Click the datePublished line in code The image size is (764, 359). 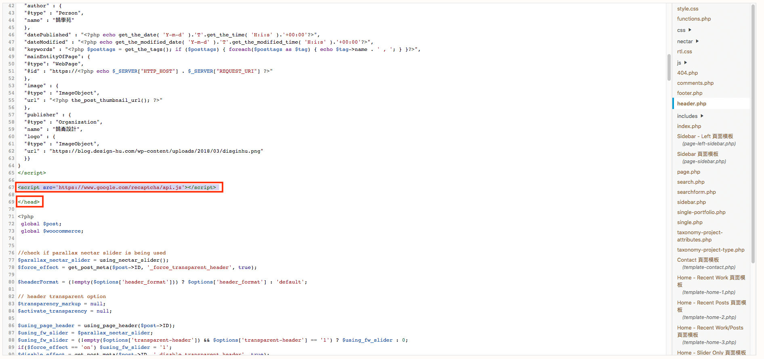[x=172, y=35]
